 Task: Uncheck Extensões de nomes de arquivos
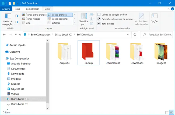point(99,19)
